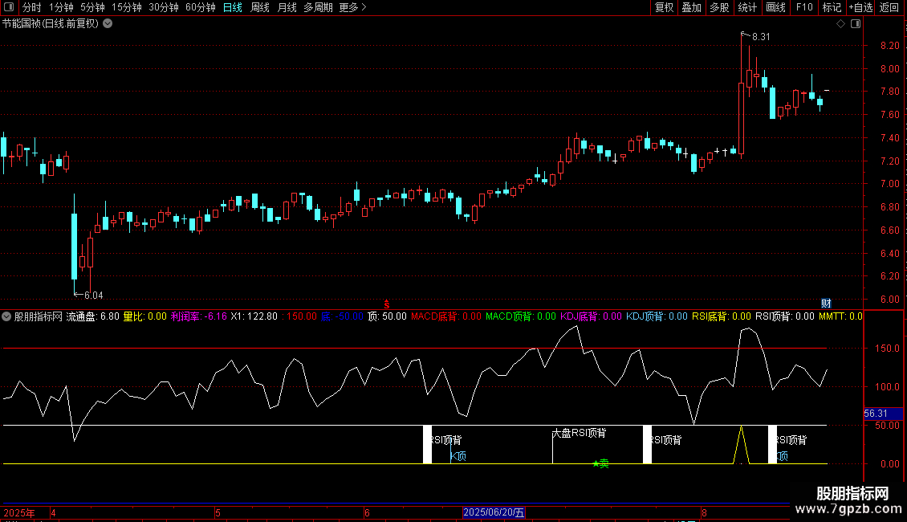This screenshot has height=522, width=907.
Task: Click the MACD底背: 0.00 indicator value
Action: tap(446, 316)
